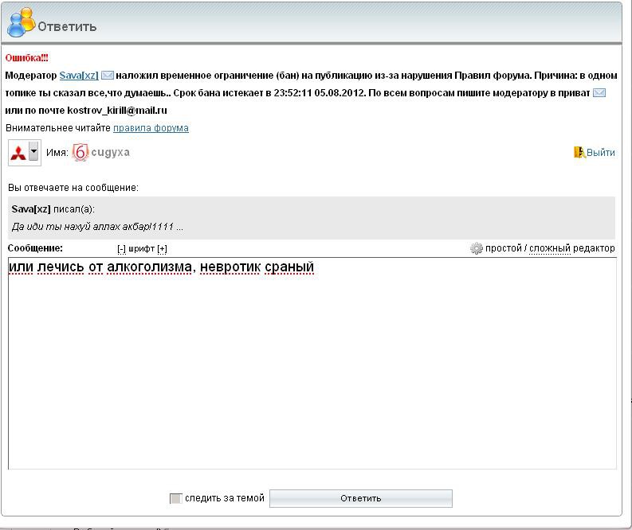
Task: Click inside the message text area
Action: [x=311, y=366]
